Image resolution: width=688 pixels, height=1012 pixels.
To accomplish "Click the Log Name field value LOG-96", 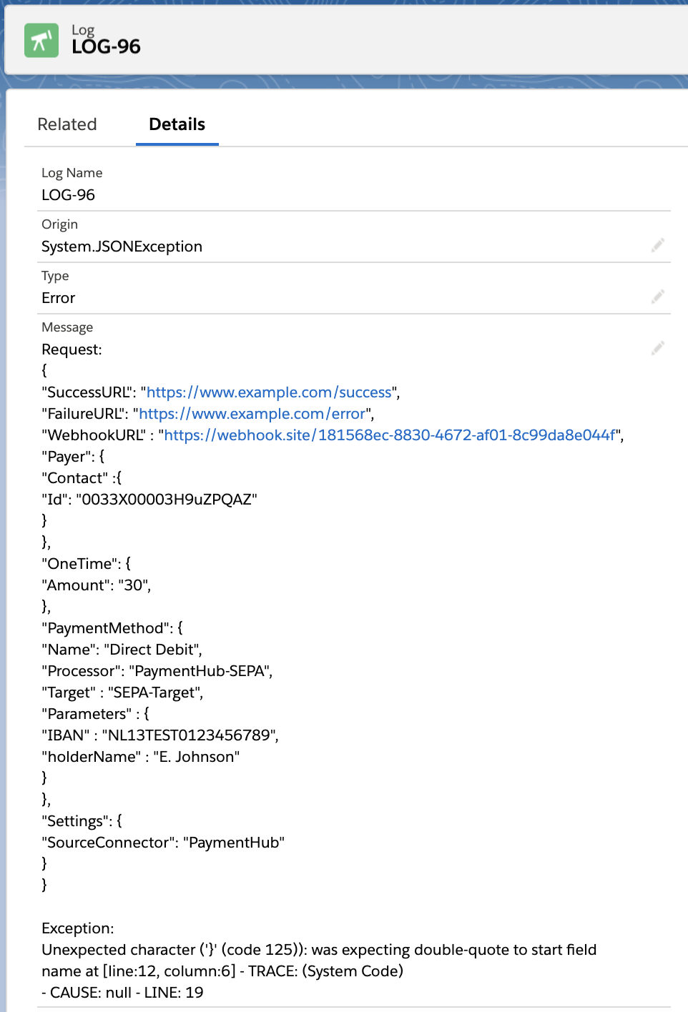I will click(x=67, y=194).
